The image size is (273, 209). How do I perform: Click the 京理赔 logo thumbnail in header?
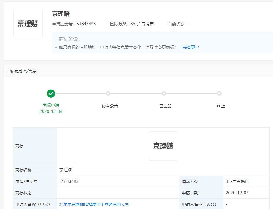tap(28, 23)
